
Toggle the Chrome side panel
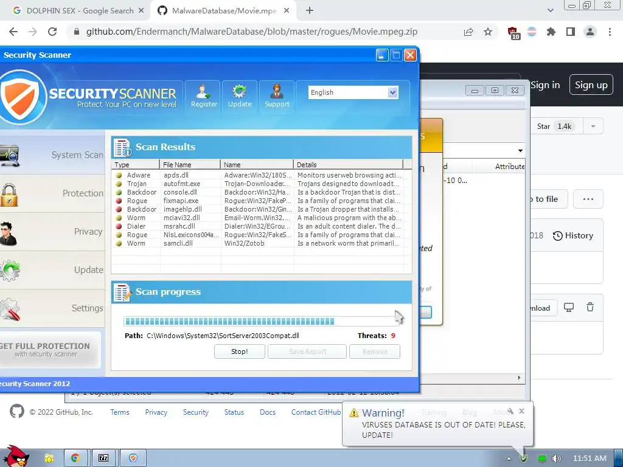(571, 32)
